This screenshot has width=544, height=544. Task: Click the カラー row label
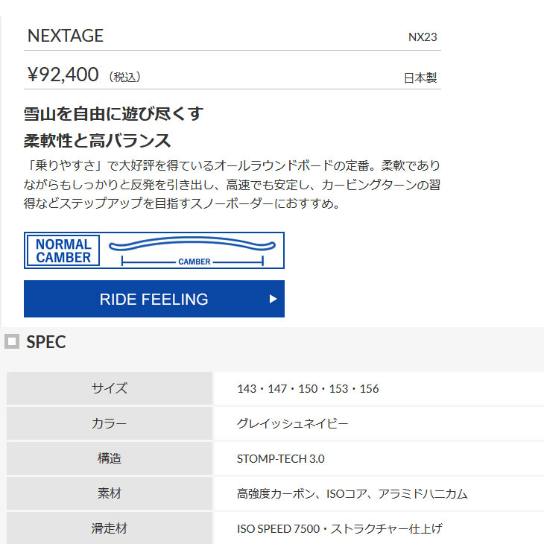click(110, 423)
